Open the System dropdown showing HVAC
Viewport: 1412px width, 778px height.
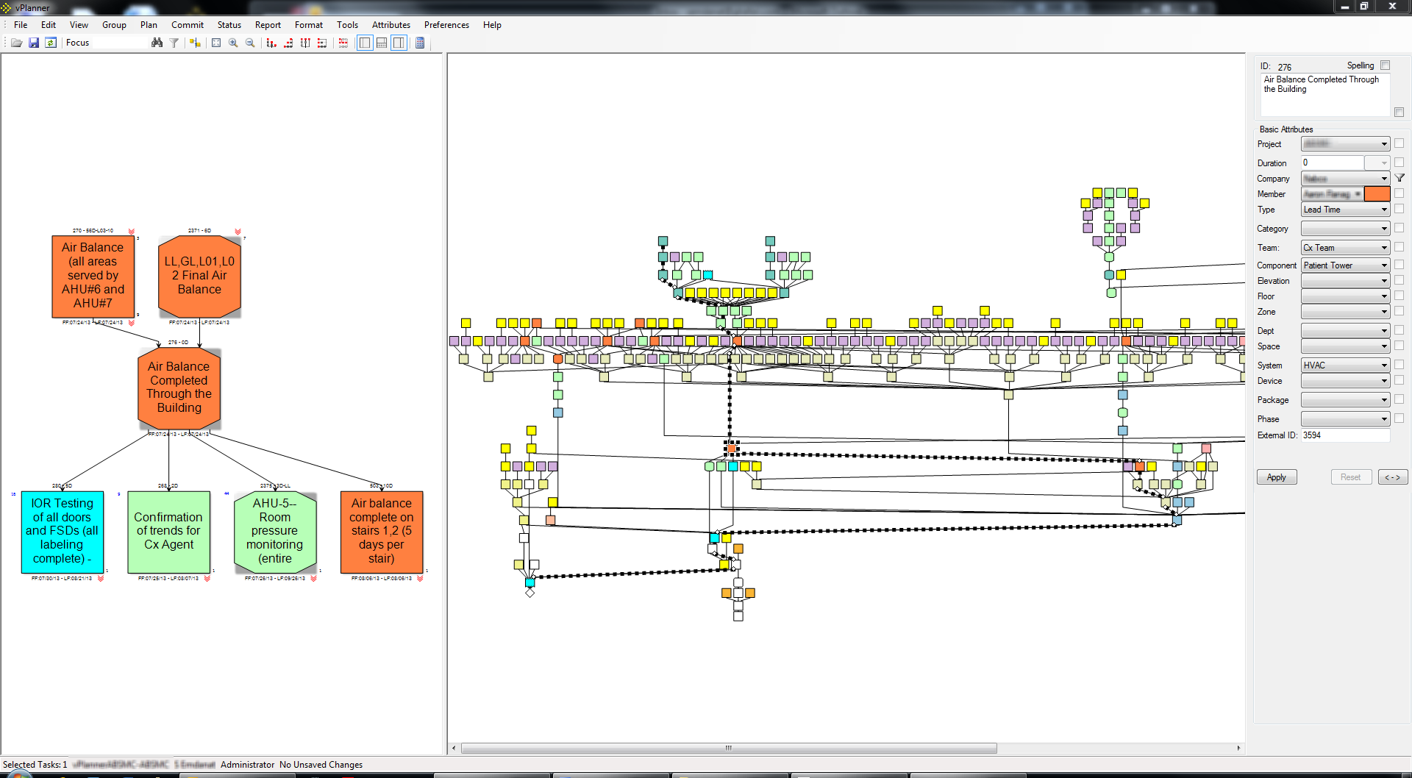1345,365
